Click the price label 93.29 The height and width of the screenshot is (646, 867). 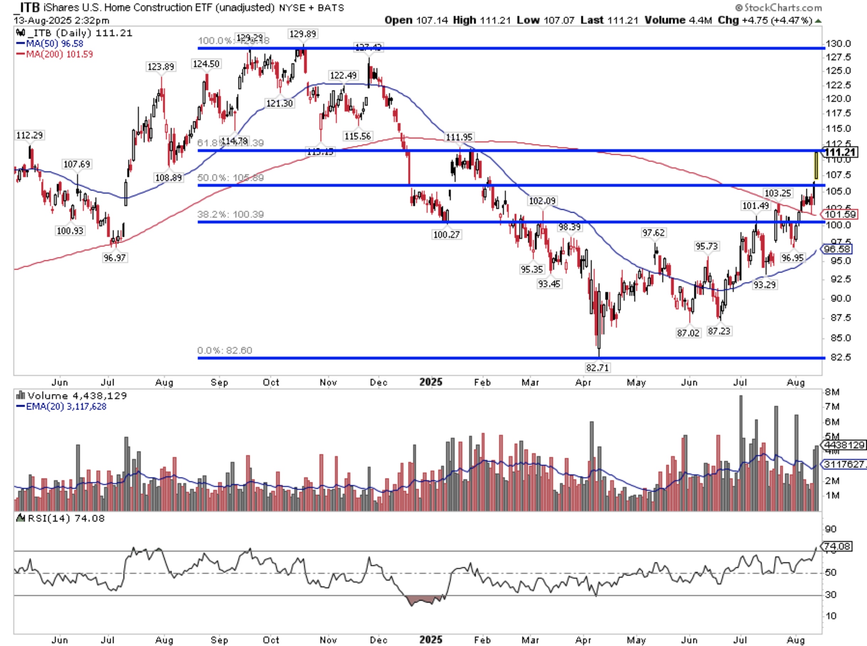pyautogui.click(x=765, y=285)
